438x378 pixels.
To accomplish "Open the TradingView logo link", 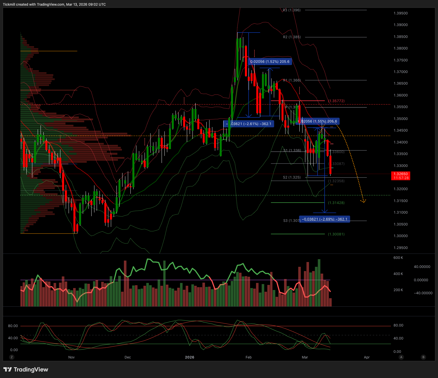I will click(x=26, y=370).
